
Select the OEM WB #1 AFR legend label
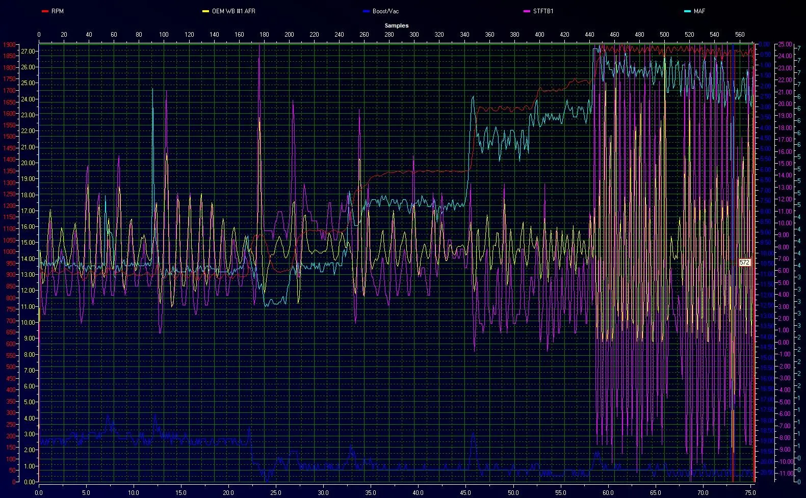[x=233, y=11]
